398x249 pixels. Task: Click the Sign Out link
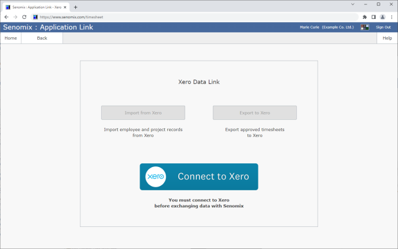[383, 27]
